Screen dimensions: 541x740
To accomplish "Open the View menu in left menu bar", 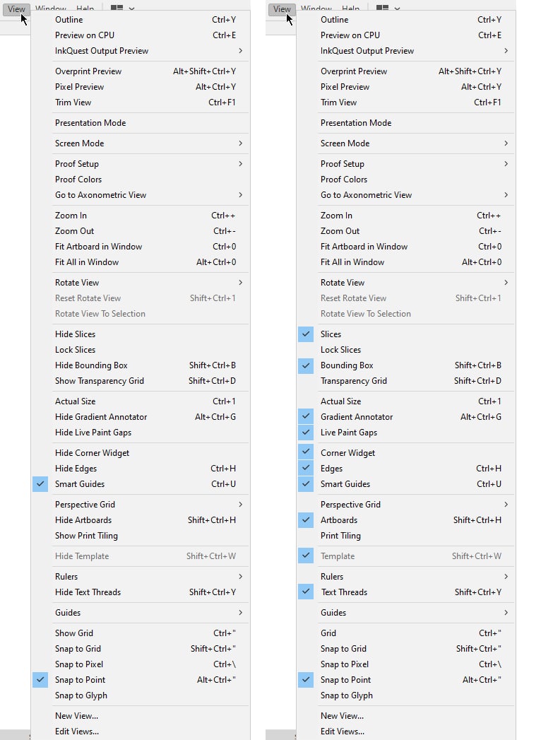I will (x=16, y=9).
